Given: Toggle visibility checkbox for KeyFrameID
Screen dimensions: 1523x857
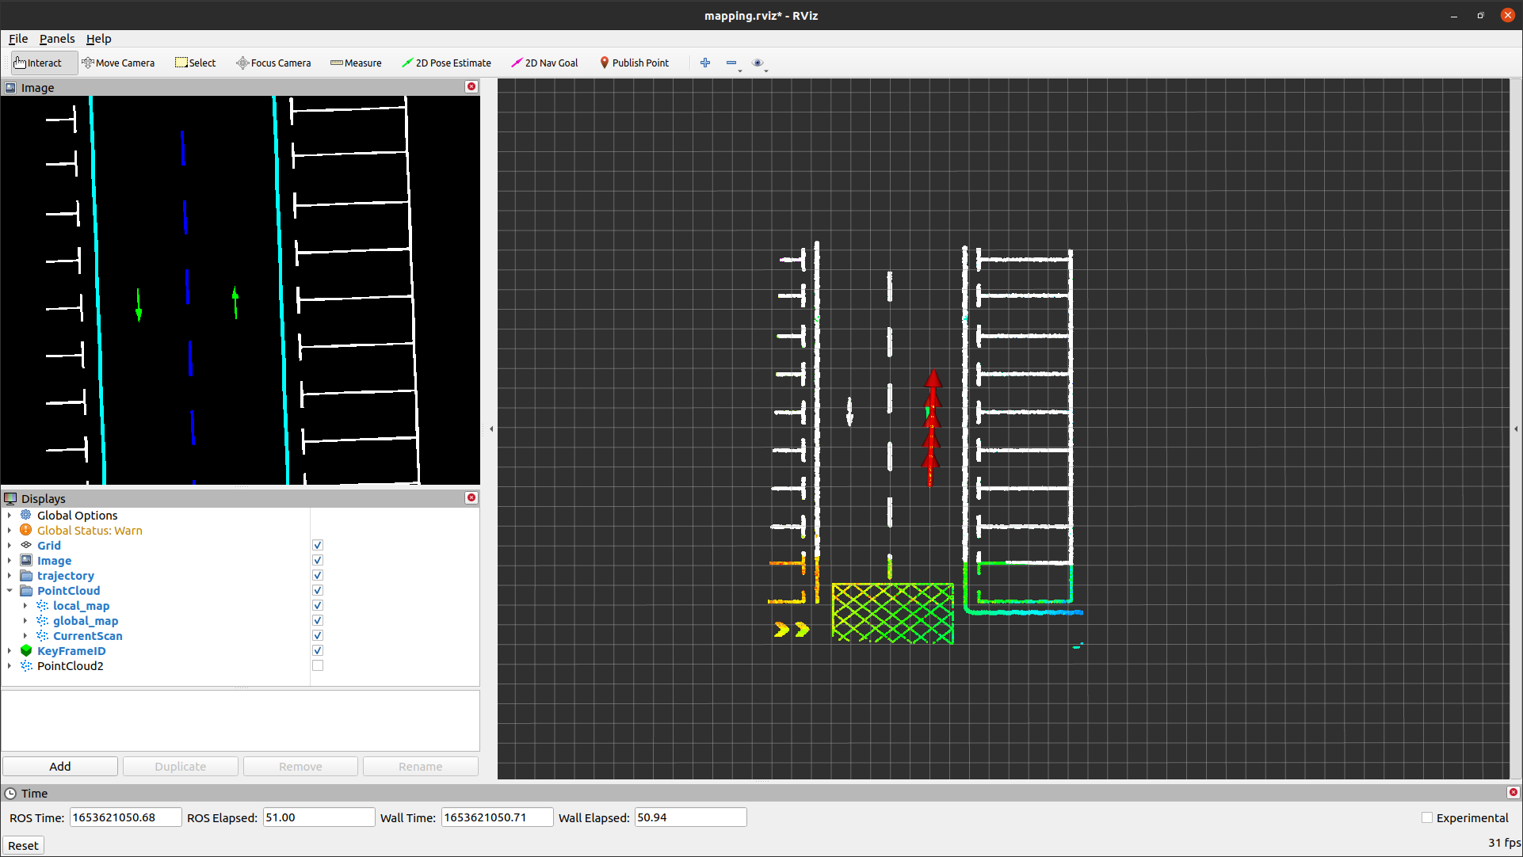Looking at the screenshot, I should click(x=318, y=650).
